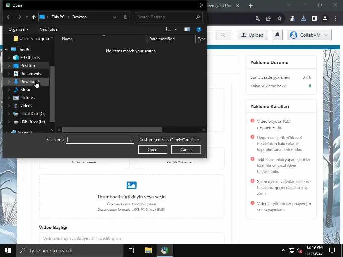
Task: Close the Paint browser tab
Action: pos(238,6)
